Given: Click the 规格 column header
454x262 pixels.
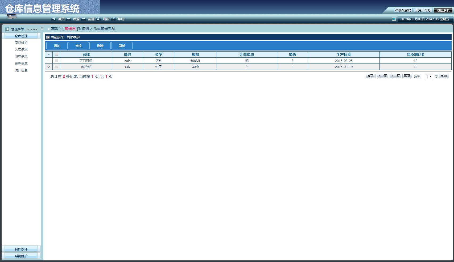Looking at the screenshot, I should click(195, 54).
